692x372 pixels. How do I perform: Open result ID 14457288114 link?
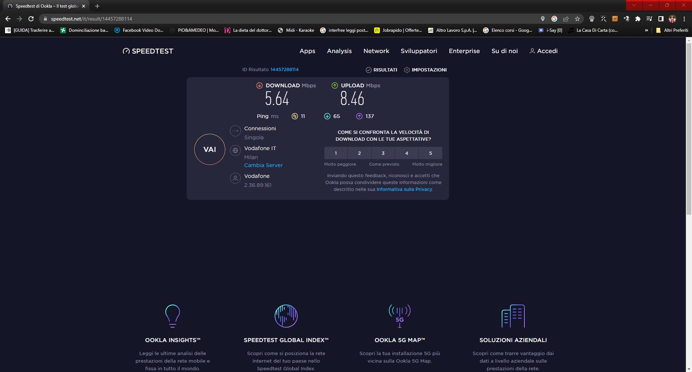[284, 70]
